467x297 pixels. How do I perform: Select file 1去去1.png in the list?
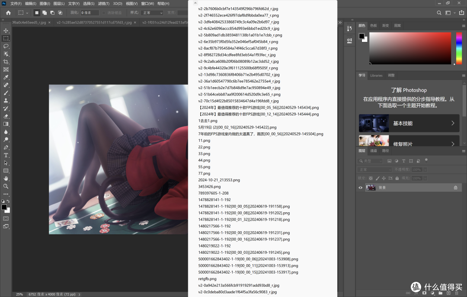(208, 121)
